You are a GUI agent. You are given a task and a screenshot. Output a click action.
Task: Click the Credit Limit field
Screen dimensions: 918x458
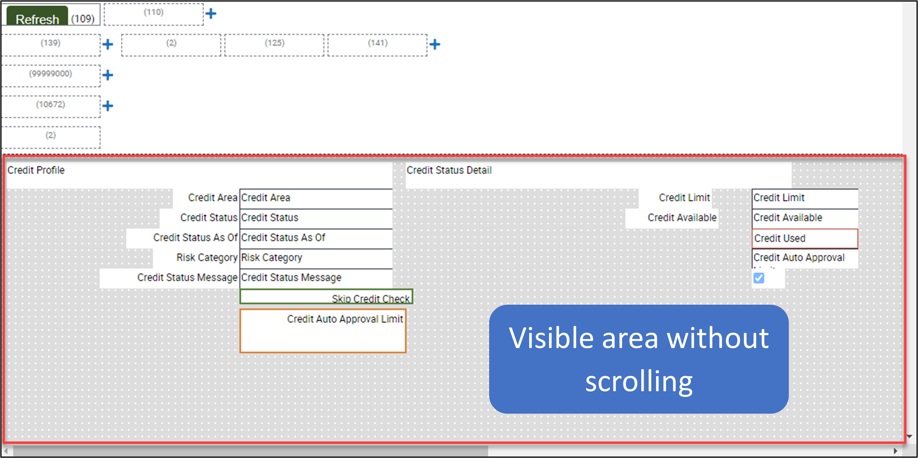click(x=804, y=198)
